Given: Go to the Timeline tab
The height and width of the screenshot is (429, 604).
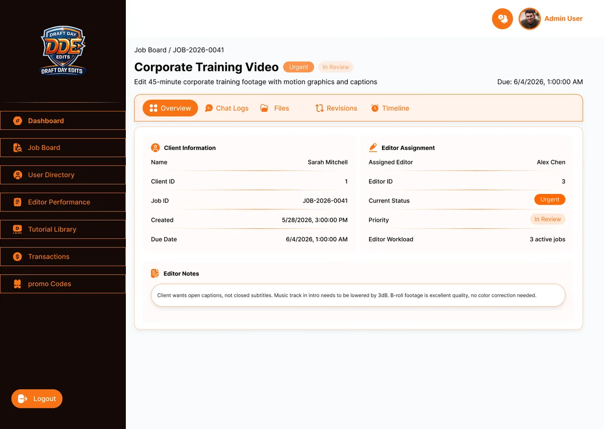Looking at the screenshot, I should point(390,108).
